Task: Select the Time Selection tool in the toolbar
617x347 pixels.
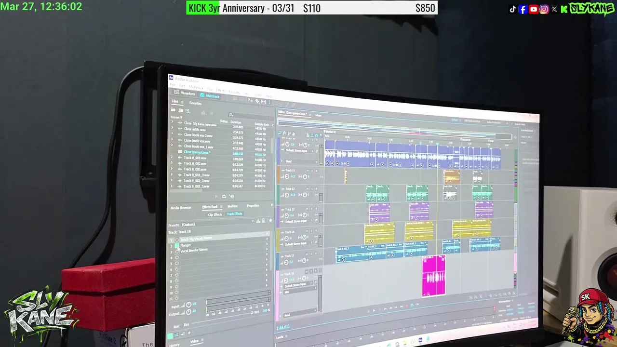Action: point(269,102)
